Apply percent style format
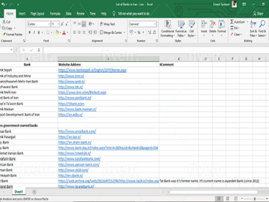Screen dimensions: 269x202 tap(139, 32)
